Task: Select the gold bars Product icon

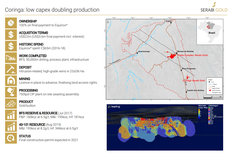Action: tap(11, 104)
